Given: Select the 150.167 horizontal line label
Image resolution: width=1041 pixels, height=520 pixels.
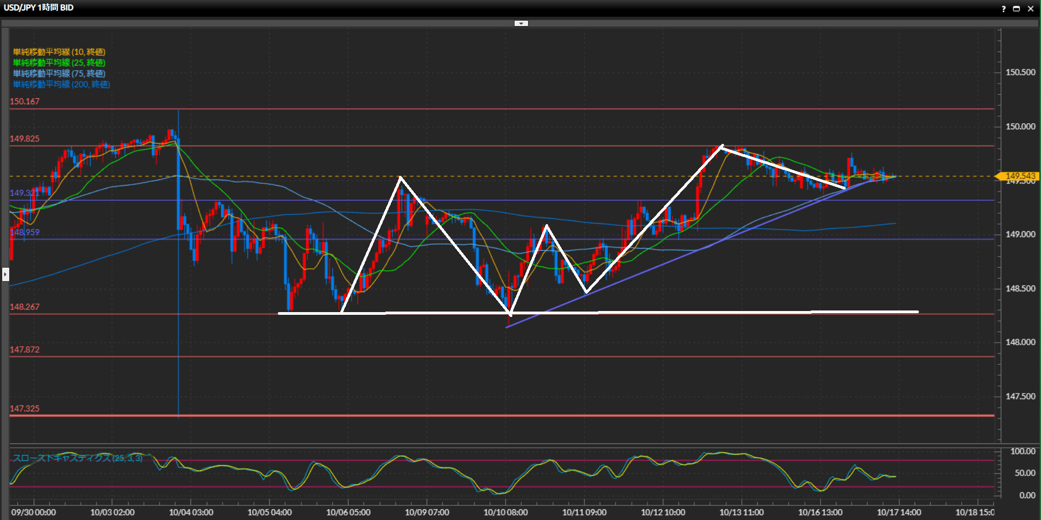Looking at the screenshot, I should click(24, 102).
